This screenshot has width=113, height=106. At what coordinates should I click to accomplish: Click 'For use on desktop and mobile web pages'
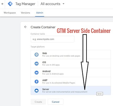pyautogui.click(x=61, y=56)
